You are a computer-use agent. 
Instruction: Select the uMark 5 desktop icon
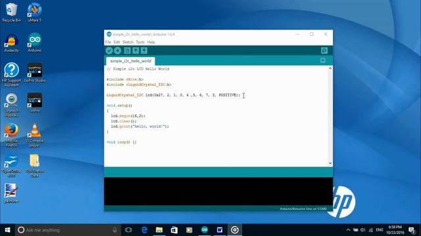(x=34, y=12)
